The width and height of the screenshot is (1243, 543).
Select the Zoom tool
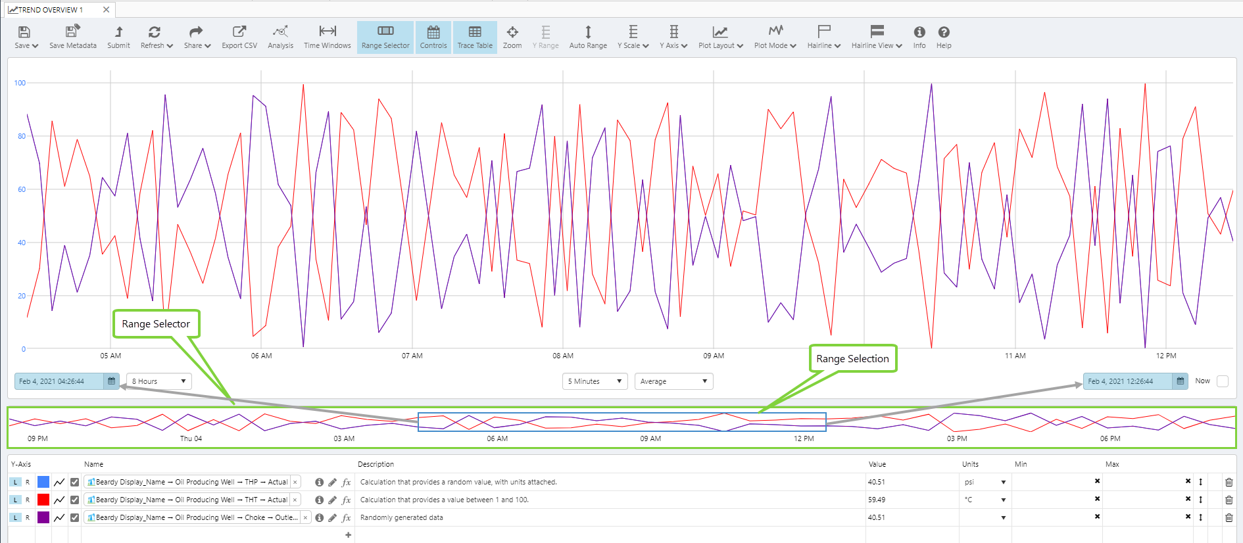tap(512, 37)
